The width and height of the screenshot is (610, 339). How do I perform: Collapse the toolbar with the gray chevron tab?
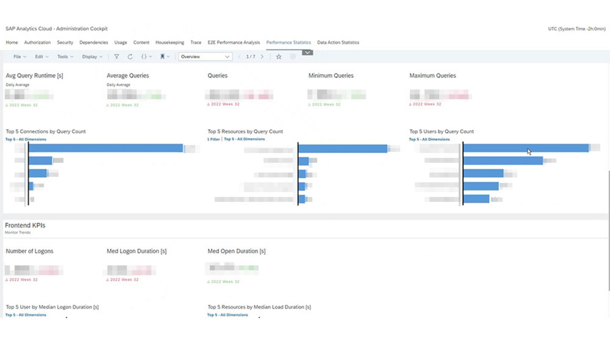(307, 53)
